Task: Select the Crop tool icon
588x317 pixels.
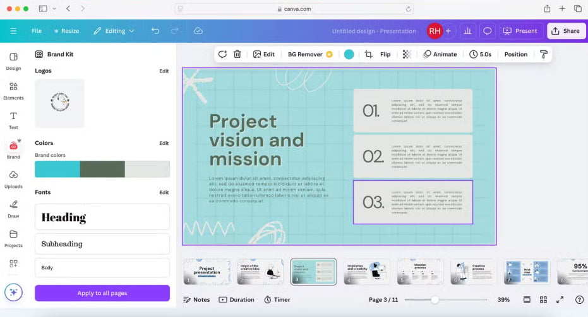Action: (x=368, y=54)
